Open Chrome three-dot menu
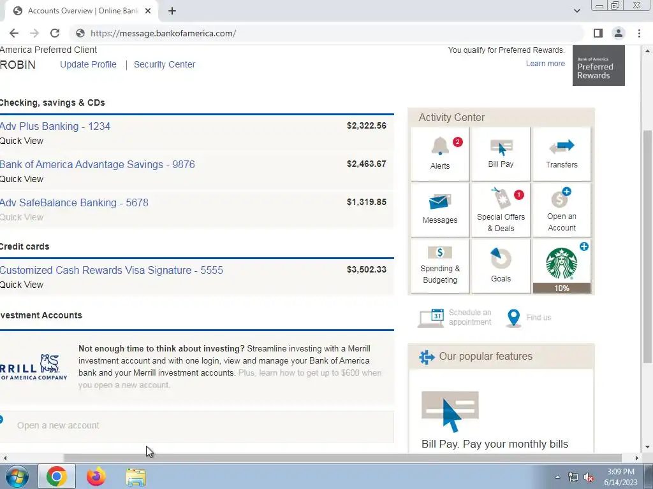This screenshot has height=489, width=653. coord(639,33)
